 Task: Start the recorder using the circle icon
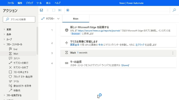coord(68,10)
